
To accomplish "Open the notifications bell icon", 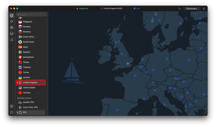I will tap(204, 8).
